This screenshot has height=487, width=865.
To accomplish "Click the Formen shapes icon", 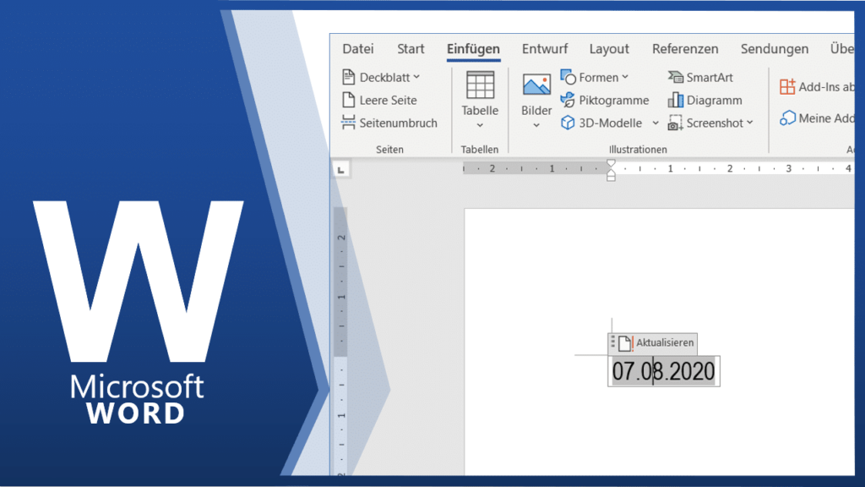I will 568,77.
